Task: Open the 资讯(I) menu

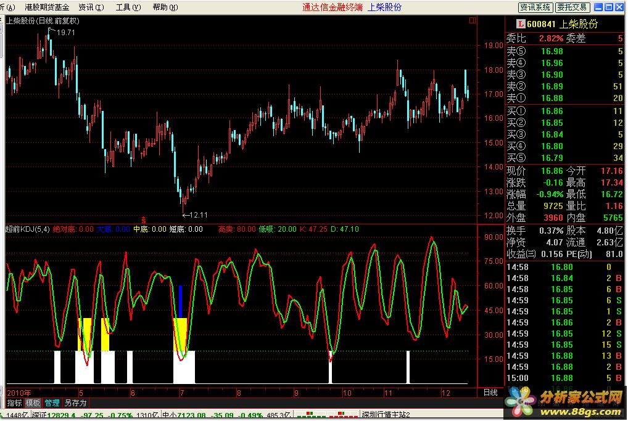Action: point(91,7)
